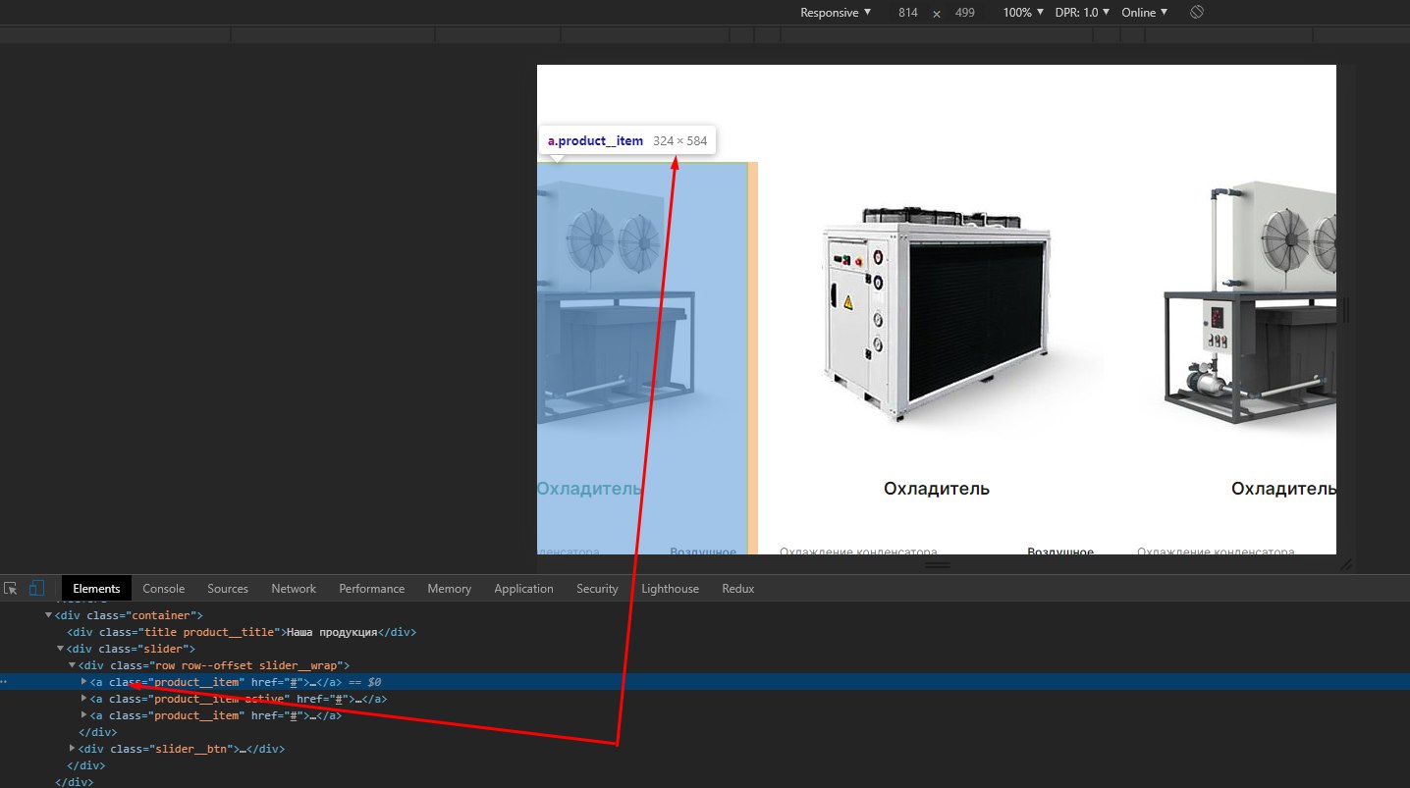This screenshot has height=788, width=1410.
Task: Open the Online throttling dropdown
Action: [1144, 13]
